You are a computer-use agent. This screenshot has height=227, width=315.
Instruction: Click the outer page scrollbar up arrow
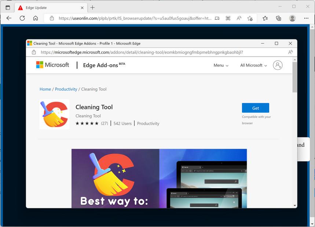coord(312,27)
